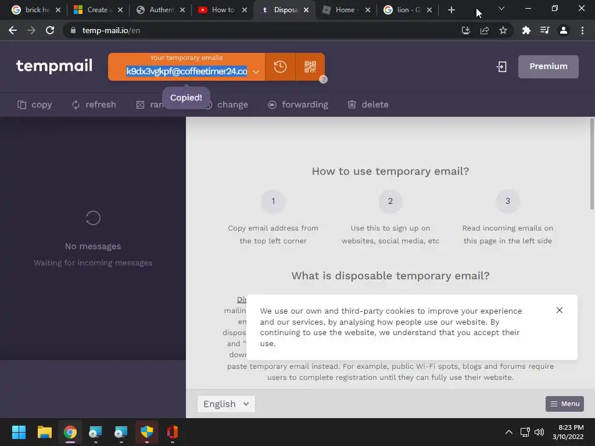The image size is (595, 446).
Task: Click the page vertical scrollbar
Action: (592, 164)
